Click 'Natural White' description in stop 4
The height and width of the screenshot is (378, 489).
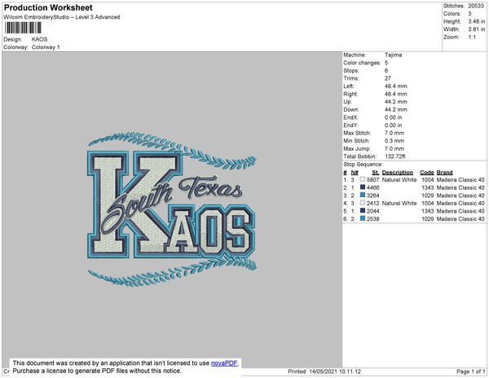pos(399,203)
